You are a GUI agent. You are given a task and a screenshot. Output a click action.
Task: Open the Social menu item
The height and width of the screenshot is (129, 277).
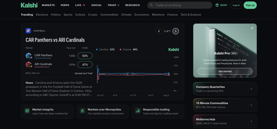click(x=97, y=5)
